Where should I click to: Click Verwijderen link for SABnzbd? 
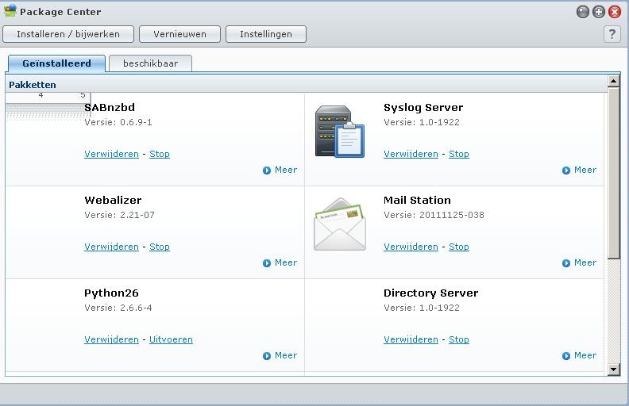(111, 154)
